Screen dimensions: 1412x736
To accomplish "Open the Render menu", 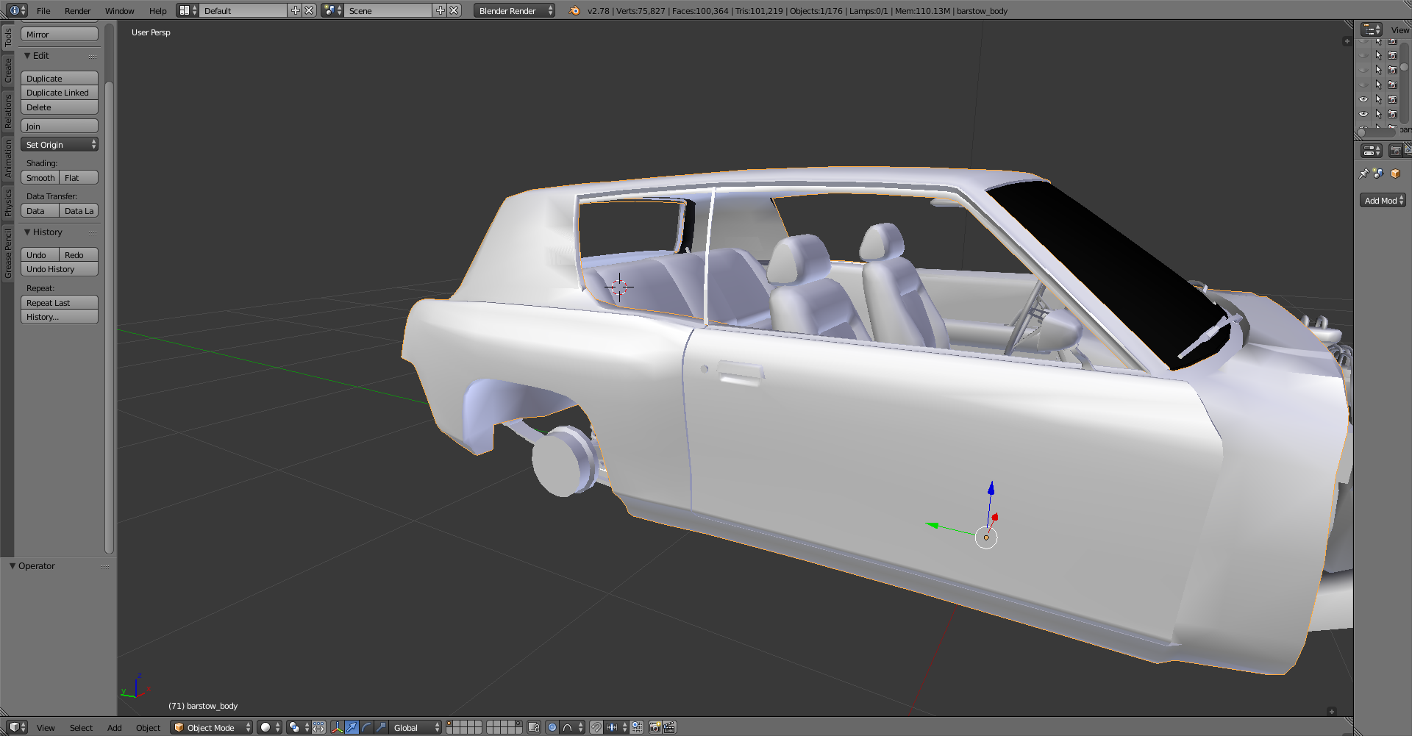I will pos(77,10).
